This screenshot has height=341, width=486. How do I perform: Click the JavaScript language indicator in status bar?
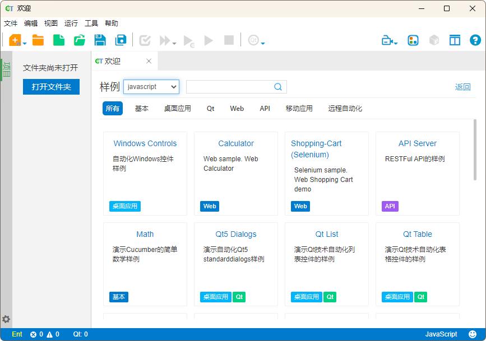[441, 334]
